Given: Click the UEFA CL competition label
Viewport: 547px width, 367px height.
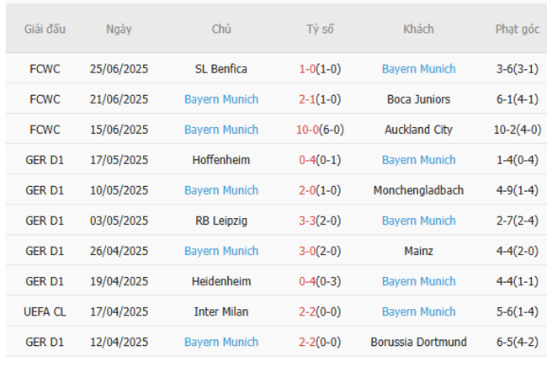Looking at the screenshot, I should [44, 311].
